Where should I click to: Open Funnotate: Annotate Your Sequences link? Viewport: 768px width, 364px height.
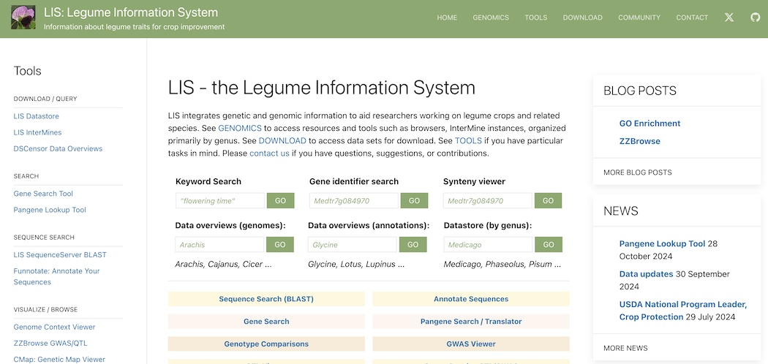tap(56, 276)
